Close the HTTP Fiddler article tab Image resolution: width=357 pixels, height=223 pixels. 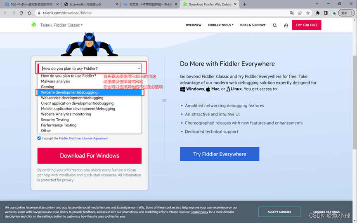[x=176, y=4]
